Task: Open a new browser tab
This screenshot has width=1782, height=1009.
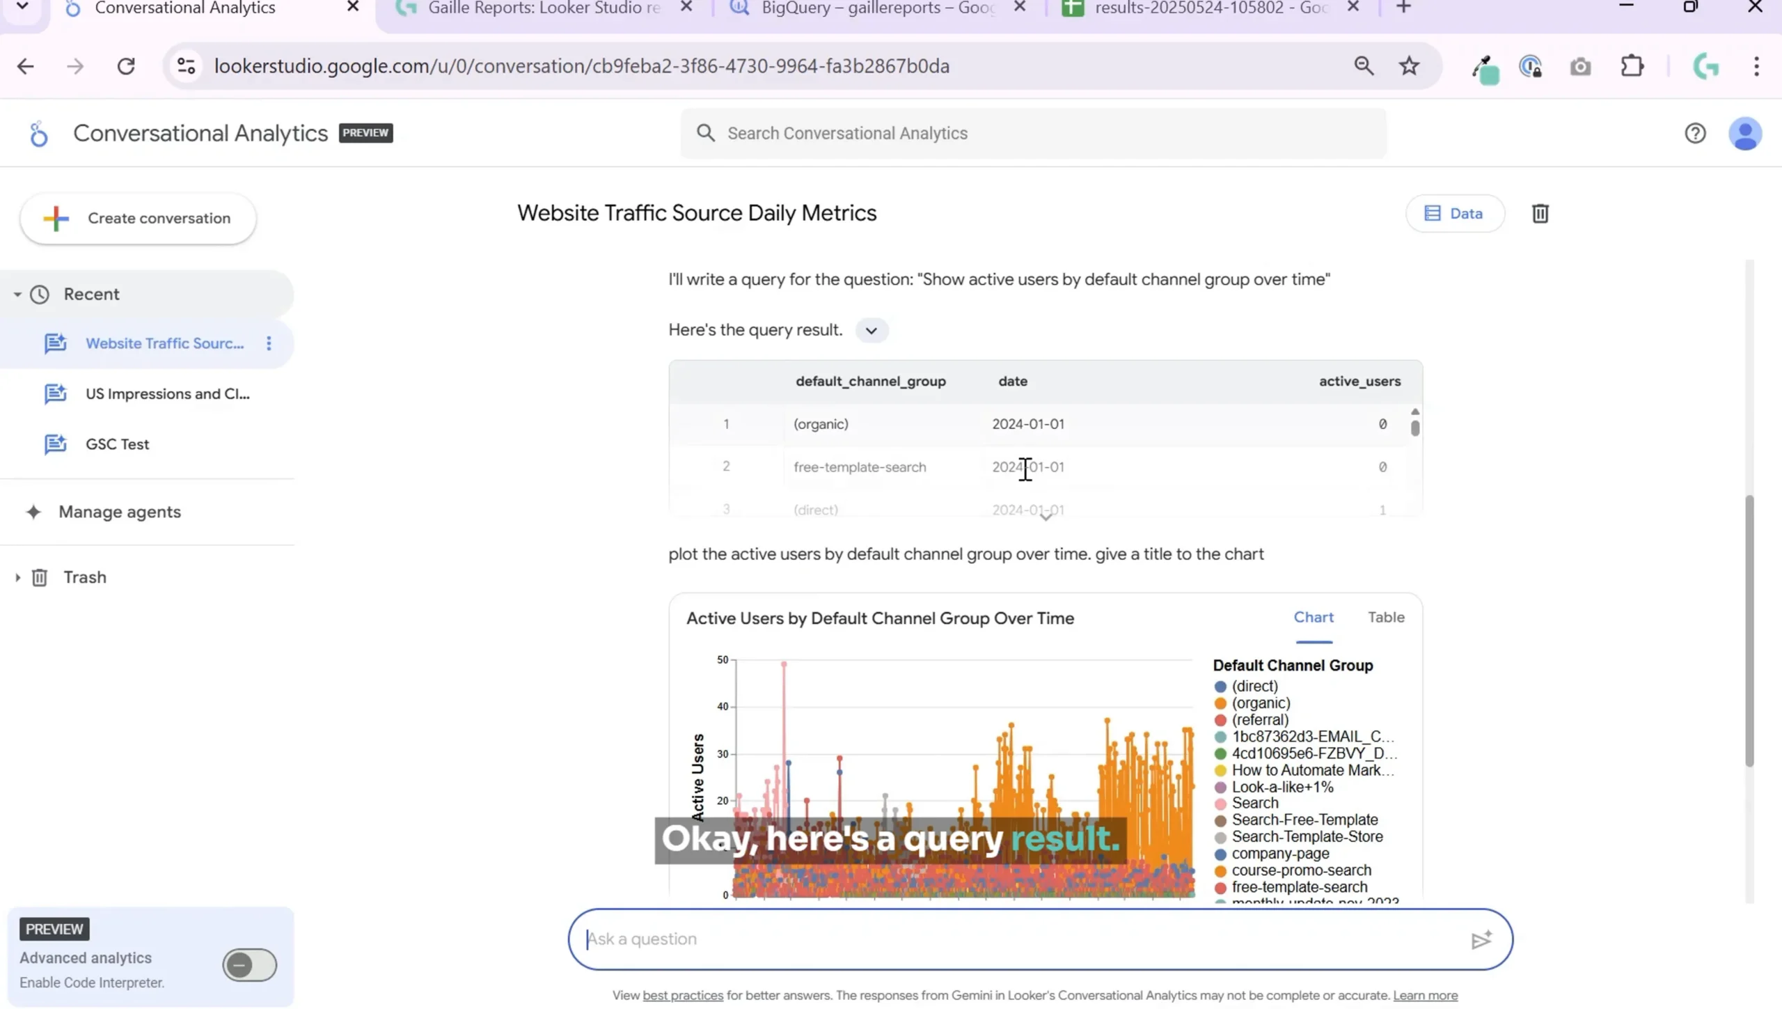Action: coord(1404,8)
